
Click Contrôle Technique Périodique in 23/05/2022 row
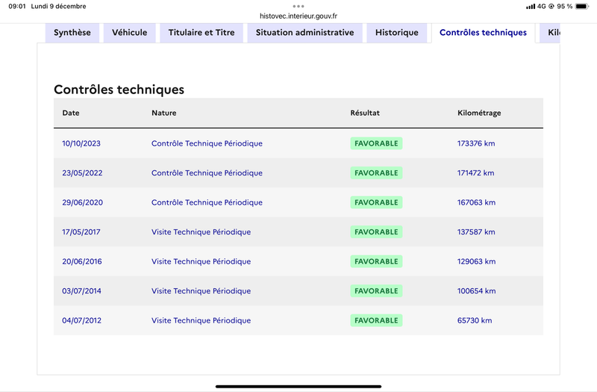coord(207,173)
